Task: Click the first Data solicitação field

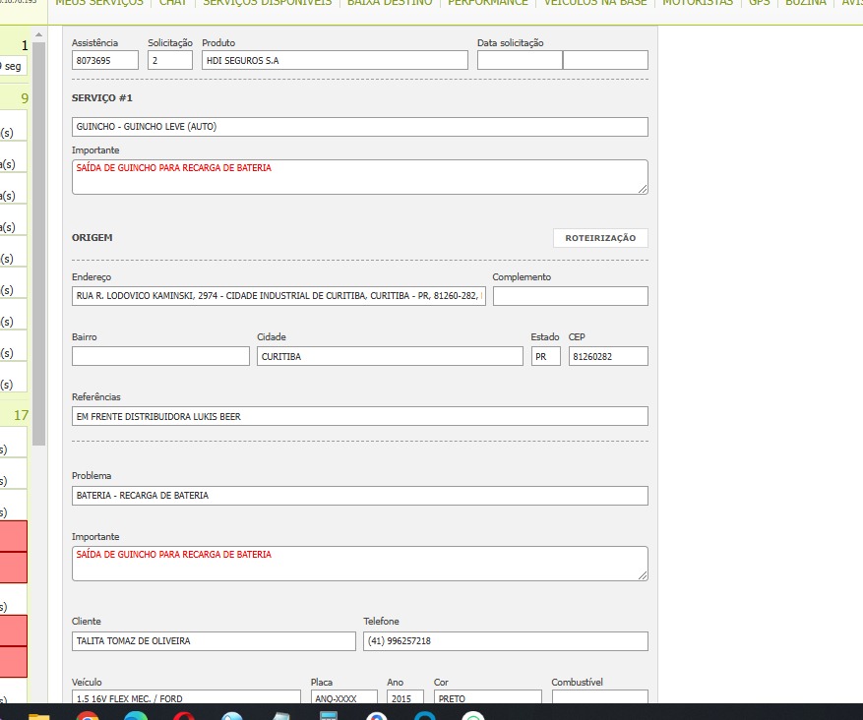Action: point(520,61)
